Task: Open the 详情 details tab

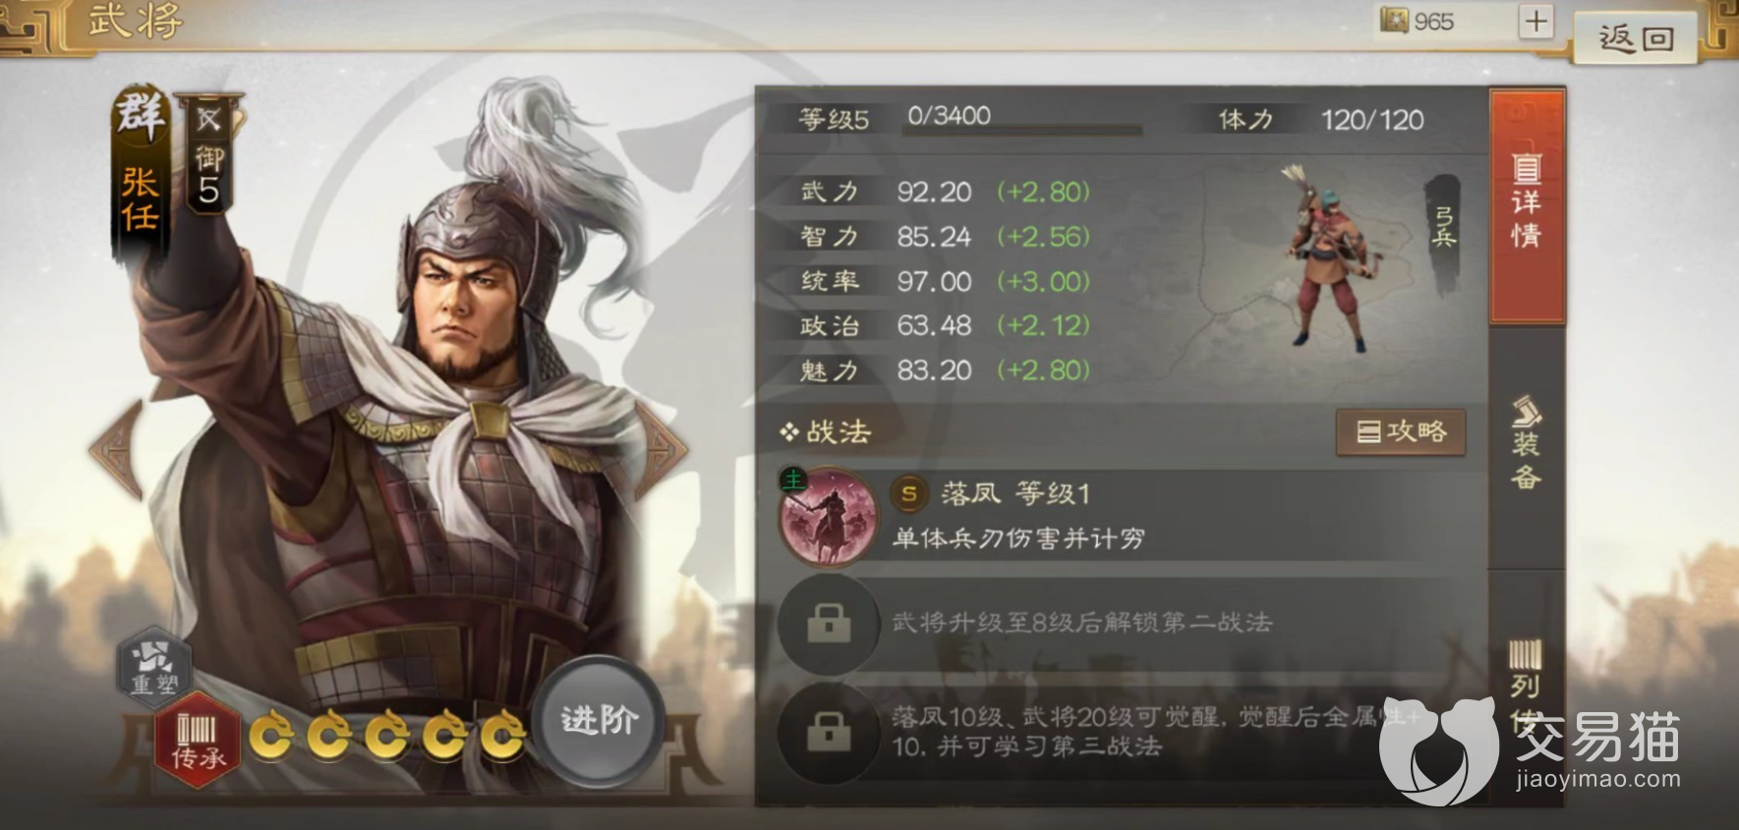Action: pos(1527,206)
